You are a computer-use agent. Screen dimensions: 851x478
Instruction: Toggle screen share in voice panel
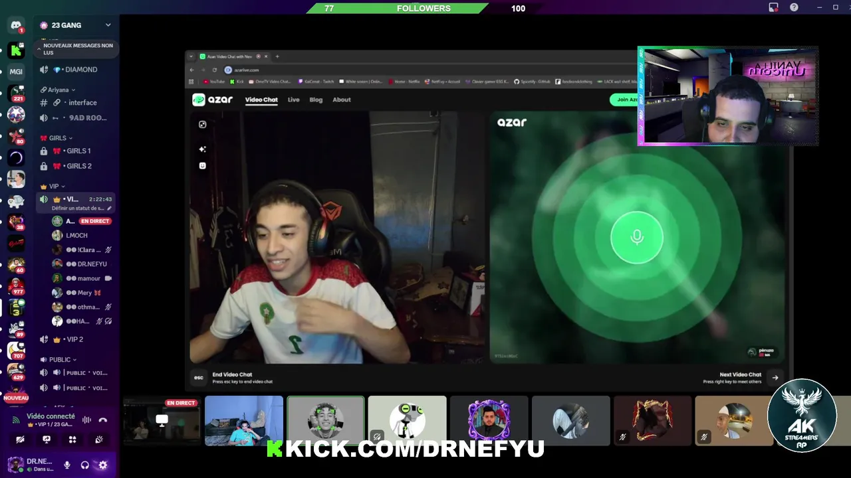47,439
